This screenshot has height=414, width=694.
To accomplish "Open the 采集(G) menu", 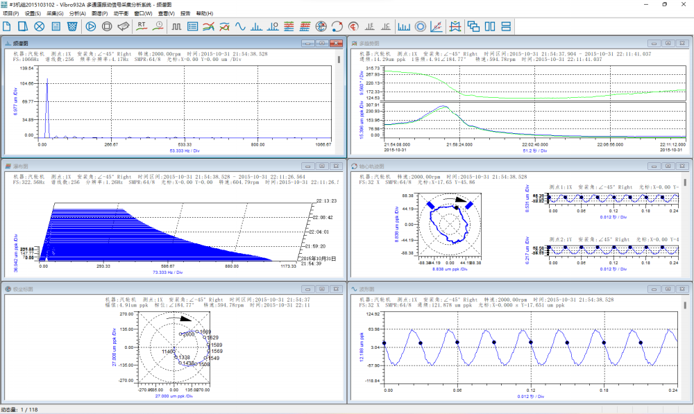I will (56, 14).
